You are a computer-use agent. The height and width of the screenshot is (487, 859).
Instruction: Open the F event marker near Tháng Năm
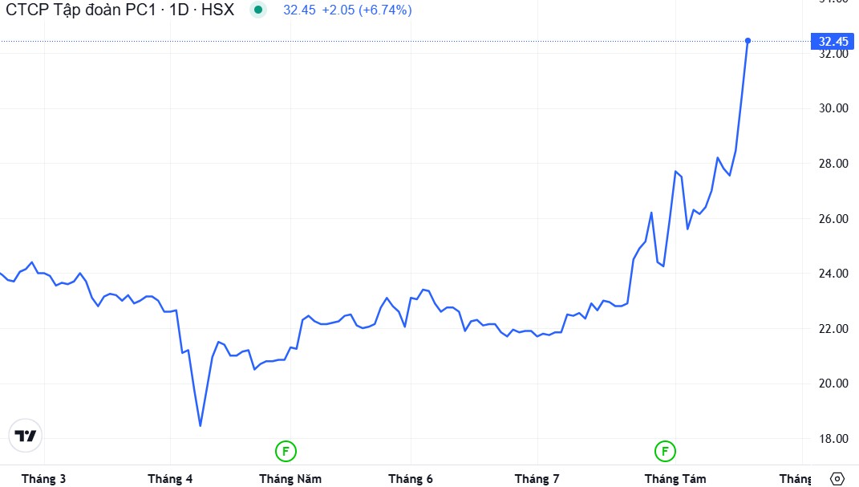coord(286,452)
